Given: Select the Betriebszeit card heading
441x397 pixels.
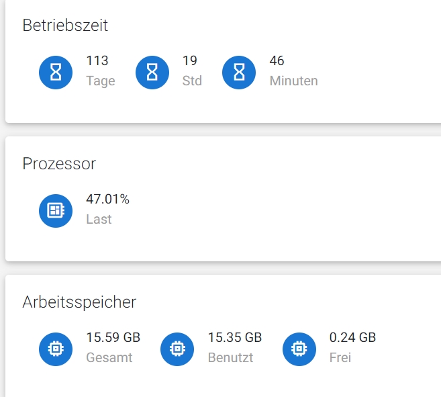Looking at the screenshot, I should (x=65, y=26).
